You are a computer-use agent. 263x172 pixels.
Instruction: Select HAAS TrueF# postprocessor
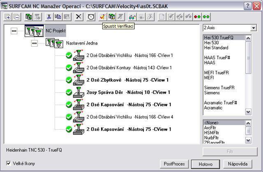217,58
